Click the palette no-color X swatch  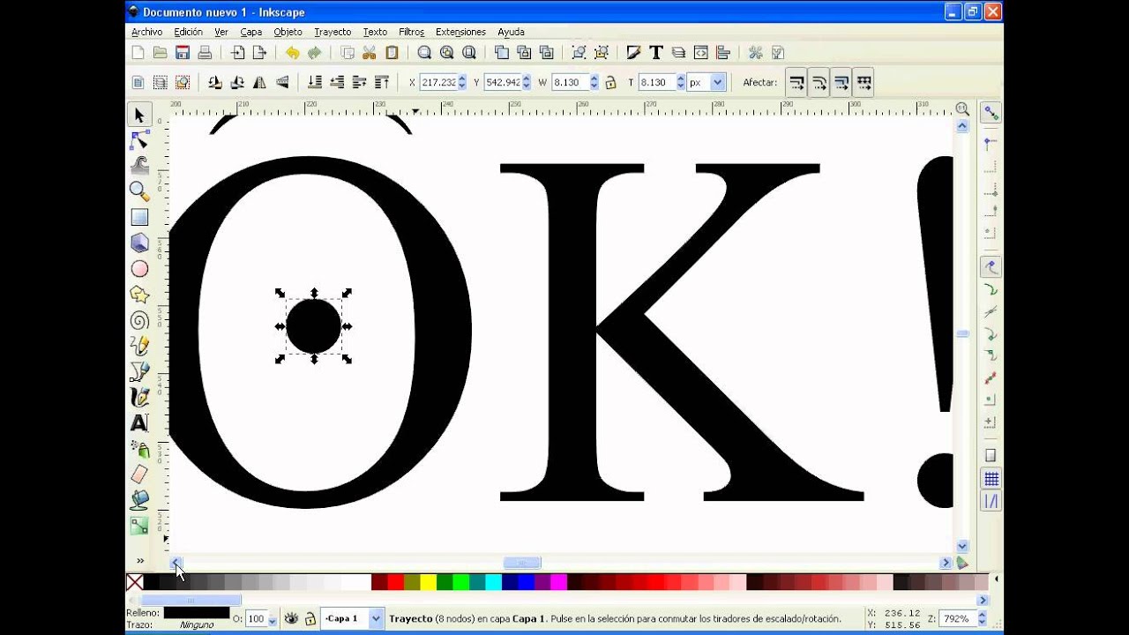[x=134, y=582]
